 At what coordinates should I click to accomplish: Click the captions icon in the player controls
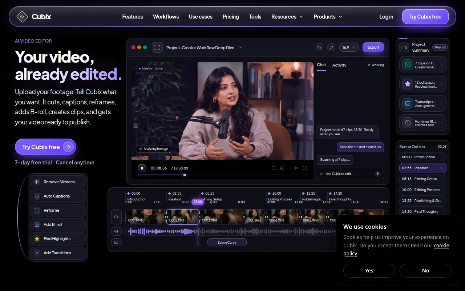[282, 168]
